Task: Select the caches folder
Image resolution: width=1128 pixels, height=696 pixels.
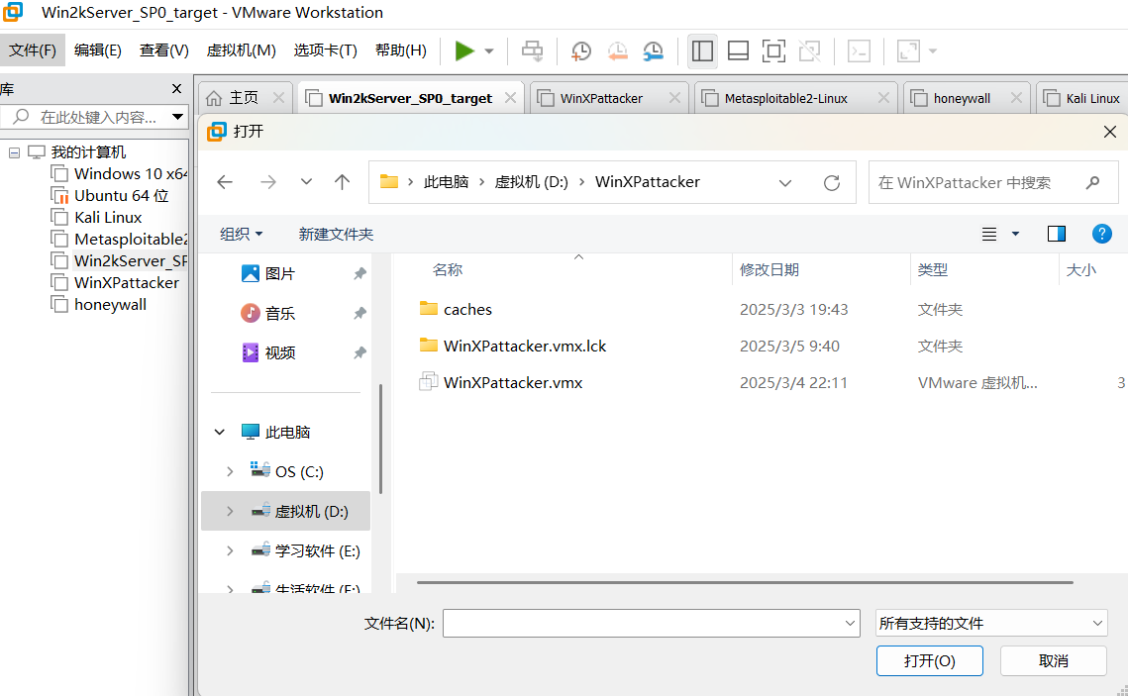Action: click(x=467, y=309)
